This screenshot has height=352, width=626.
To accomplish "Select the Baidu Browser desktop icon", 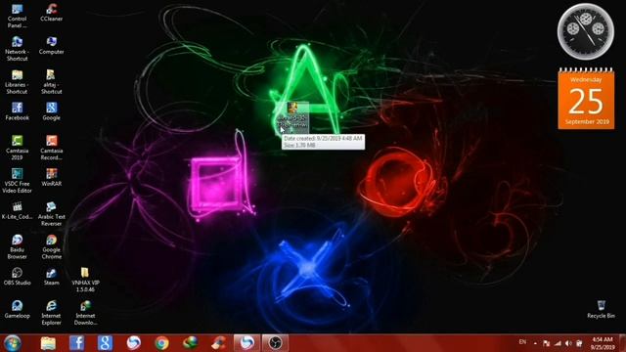I will click(x=18, y=246).
